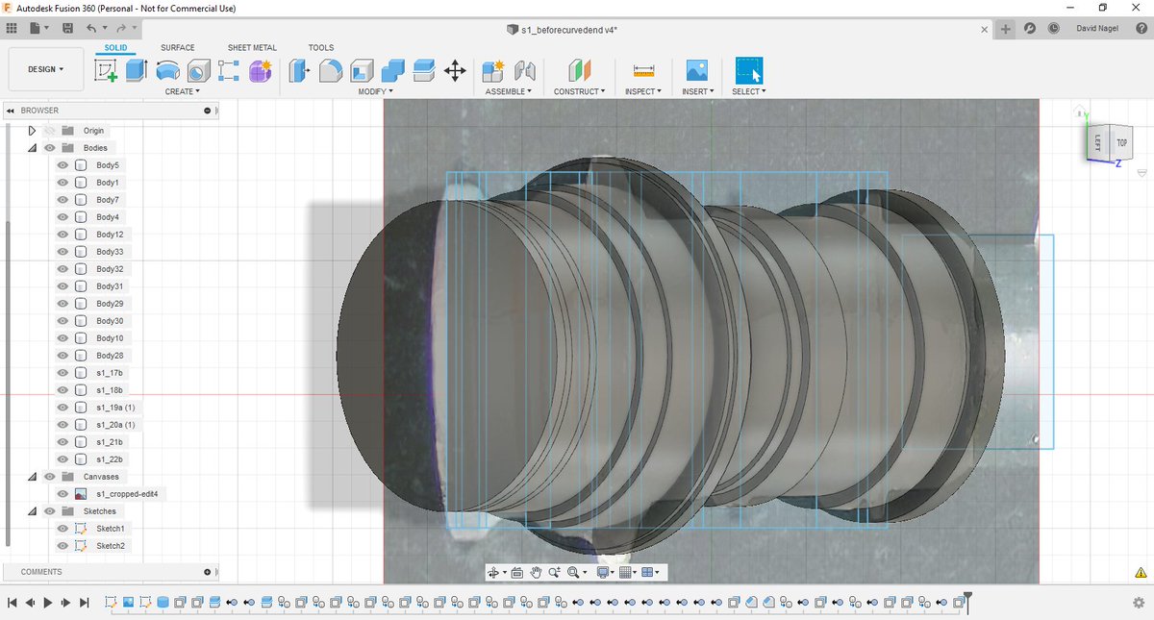Open the display settings dropdown arrow
Image resolution: width=1154 pixels, height=620 pixels.
click(x=613, y=572)
